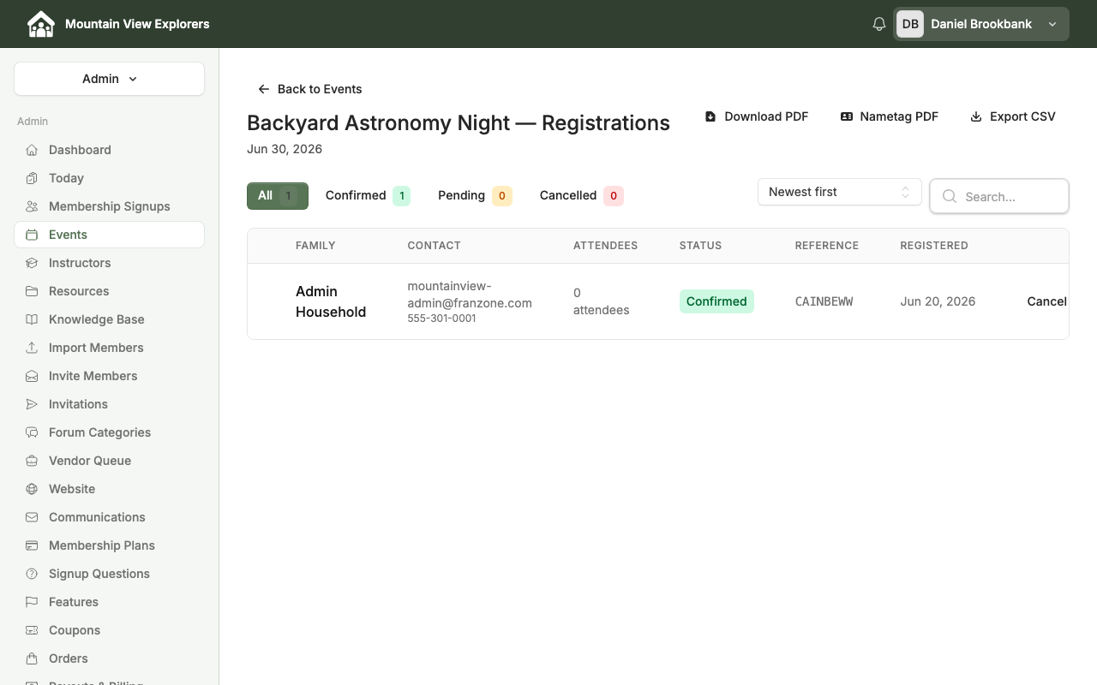Click the Communications mail icon
The width and height of the screenshot is (1097, 685).
32,517
